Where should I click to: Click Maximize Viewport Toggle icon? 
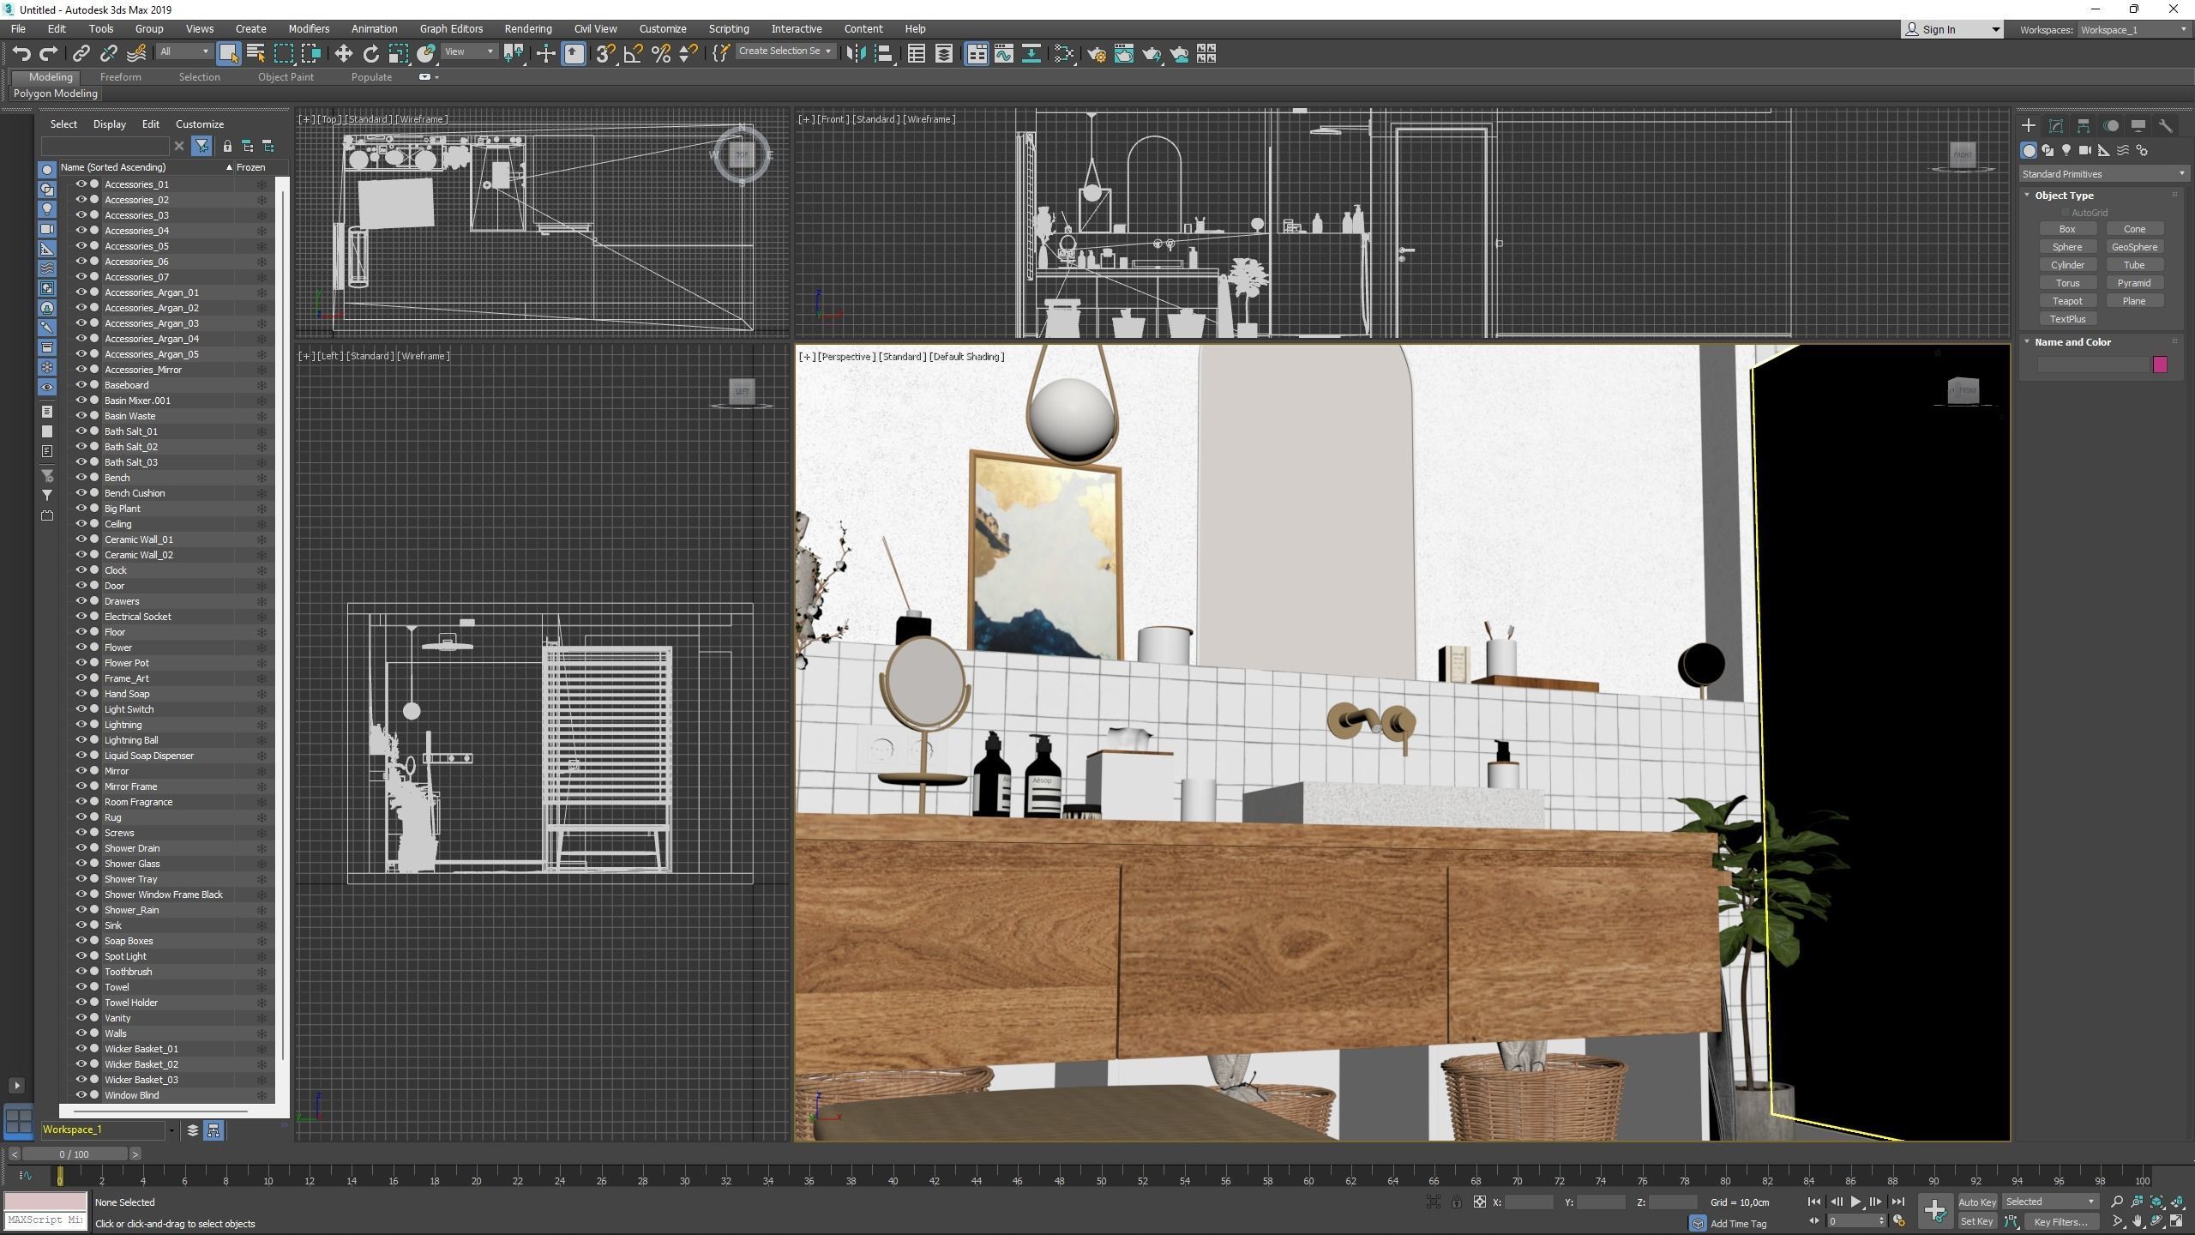[2178, 1221]
